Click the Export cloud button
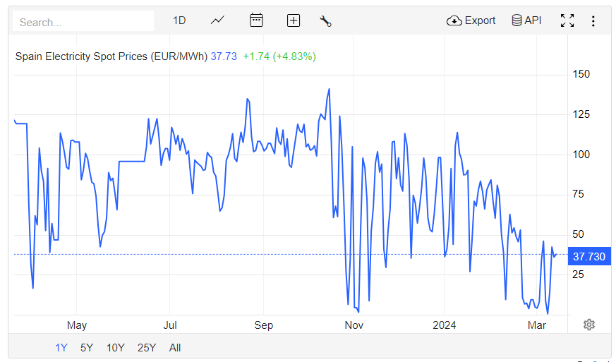Viewport: 616px width, 362px height. tap(471, 20)
